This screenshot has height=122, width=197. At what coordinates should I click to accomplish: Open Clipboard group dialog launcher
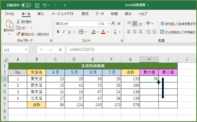click(x=51, y=41)
